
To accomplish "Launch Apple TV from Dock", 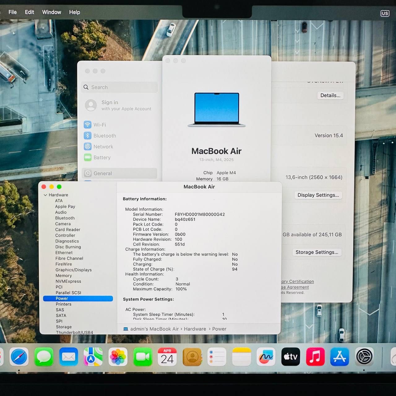I will [x=291, y=357].
